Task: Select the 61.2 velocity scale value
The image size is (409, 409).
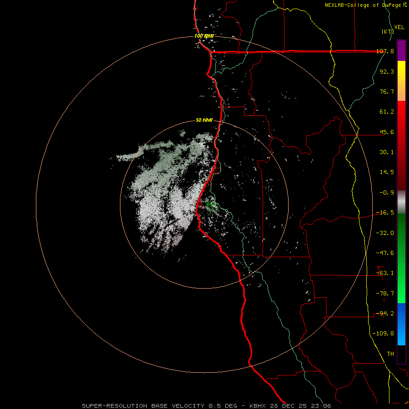Action: pos(387,112)
